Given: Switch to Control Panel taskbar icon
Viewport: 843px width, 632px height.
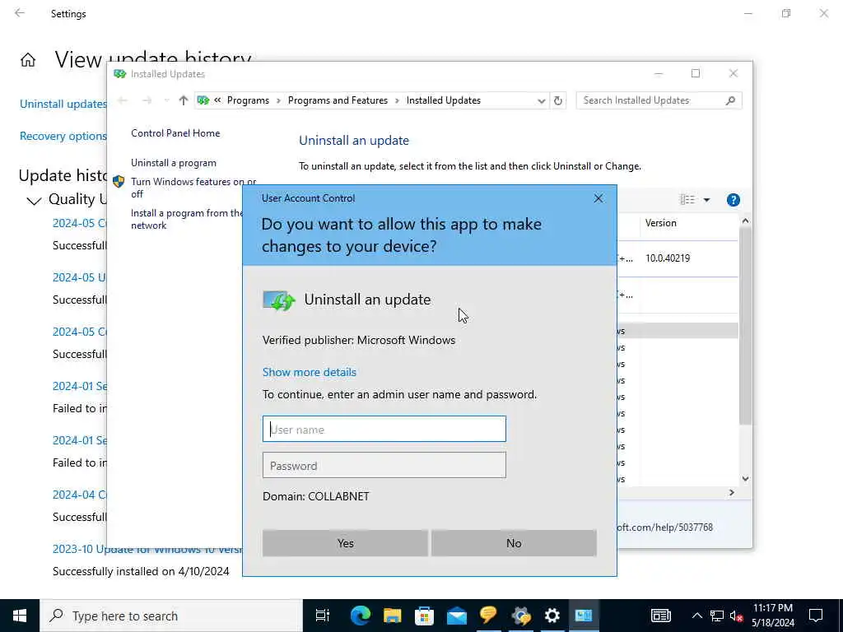Looking at the screenshot, I should (584, 616).
